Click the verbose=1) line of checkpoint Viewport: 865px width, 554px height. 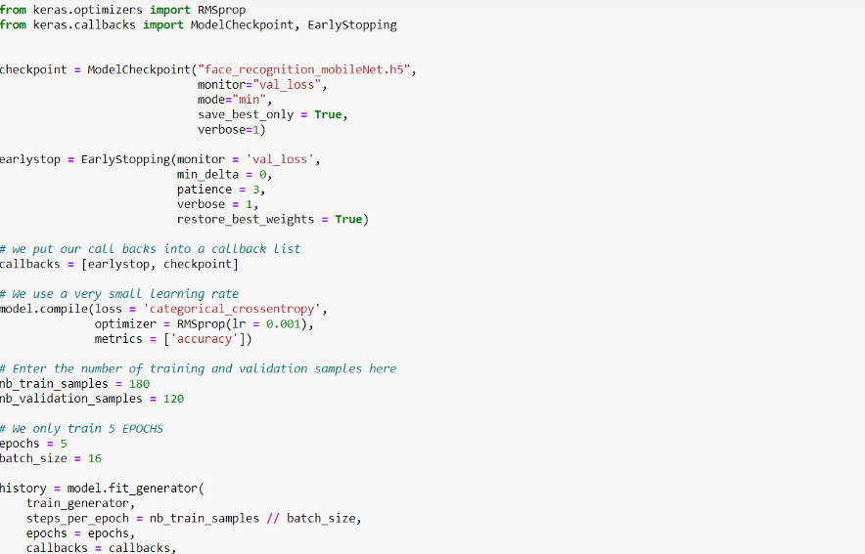tap(232, 130)
